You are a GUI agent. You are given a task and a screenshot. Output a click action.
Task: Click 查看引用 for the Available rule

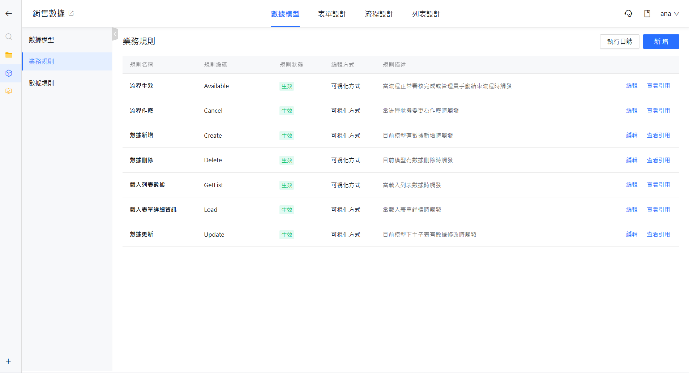tap(658, 86)
